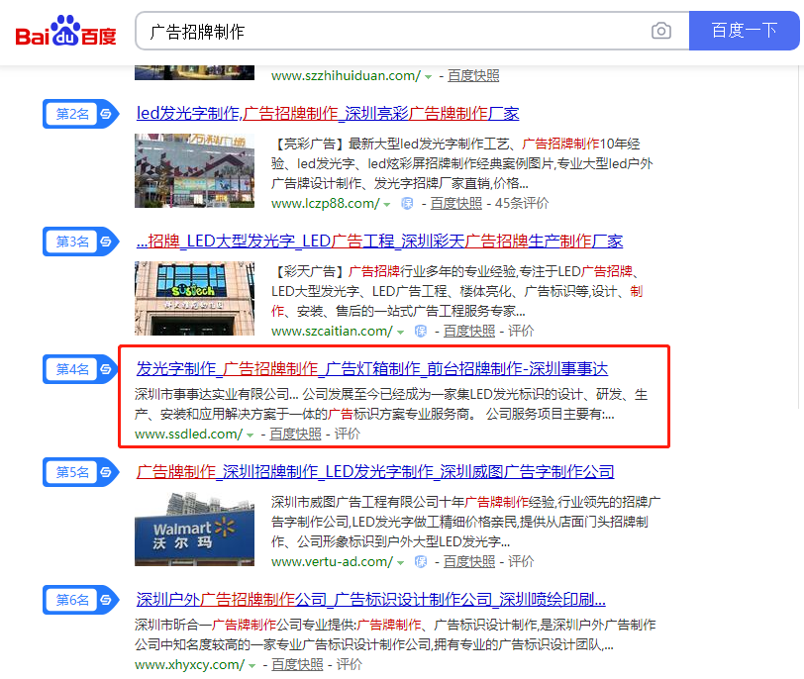Click the 保 shield icon beside www.szcaitian.com

click(x=421, y=331)
